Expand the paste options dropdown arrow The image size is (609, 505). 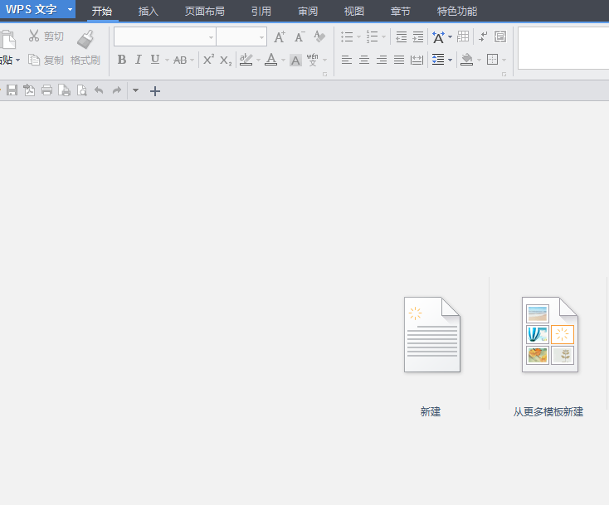18,61
